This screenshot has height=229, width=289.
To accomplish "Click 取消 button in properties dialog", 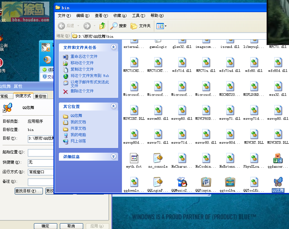I will tap(71, 226).
